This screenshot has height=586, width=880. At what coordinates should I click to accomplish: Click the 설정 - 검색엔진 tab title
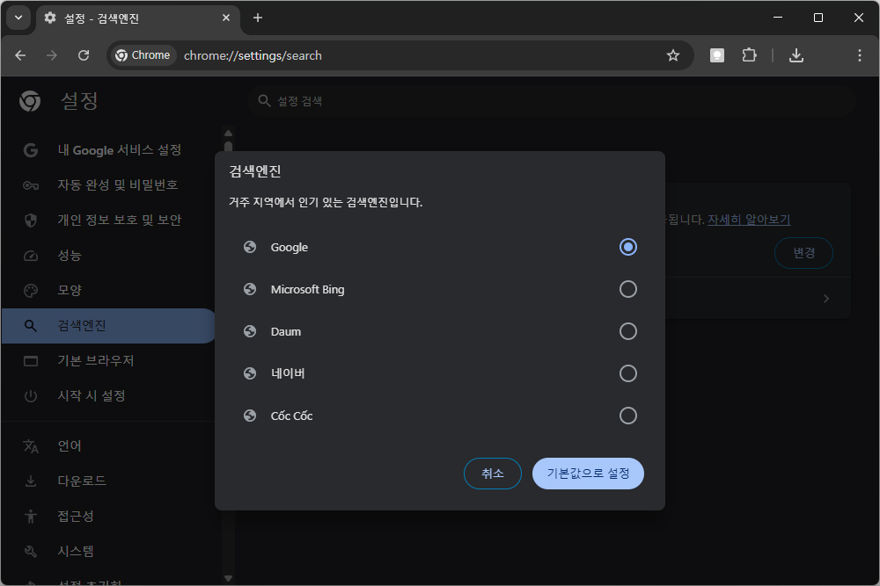tap(101, 18)
